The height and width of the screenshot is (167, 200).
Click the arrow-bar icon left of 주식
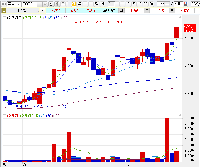[x=4, y=4]
